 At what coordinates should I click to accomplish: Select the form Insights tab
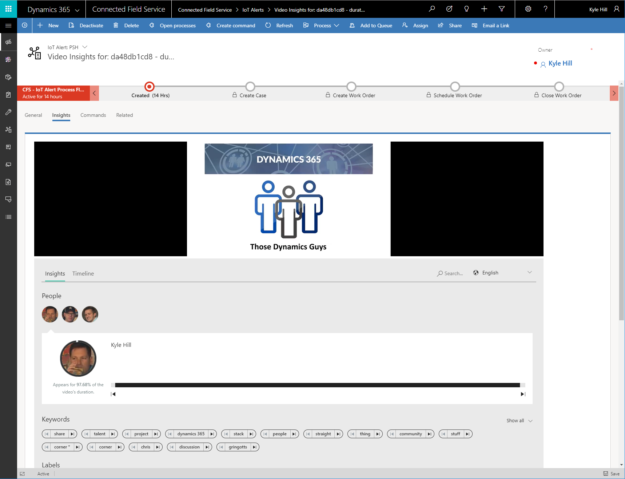coord(61,115)
